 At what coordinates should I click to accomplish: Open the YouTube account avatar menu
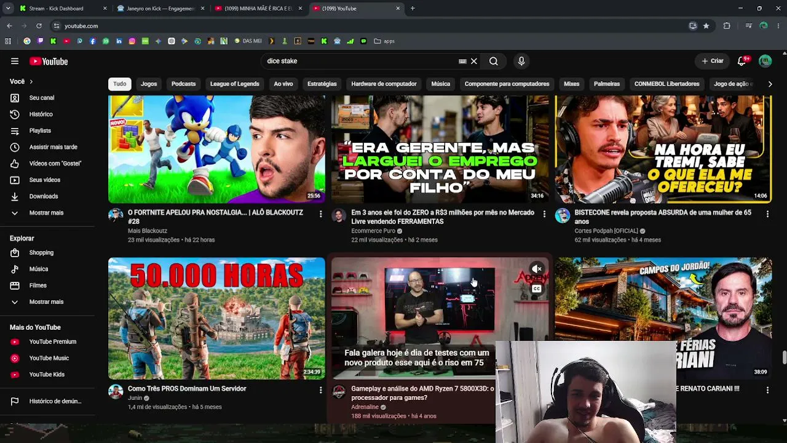(765, 61)
